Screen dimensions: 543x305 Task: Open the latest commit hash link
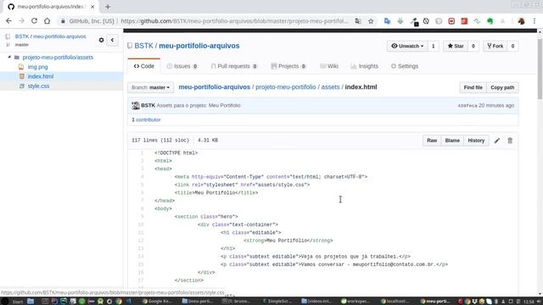pyautogui.click(x=467, y=106)
